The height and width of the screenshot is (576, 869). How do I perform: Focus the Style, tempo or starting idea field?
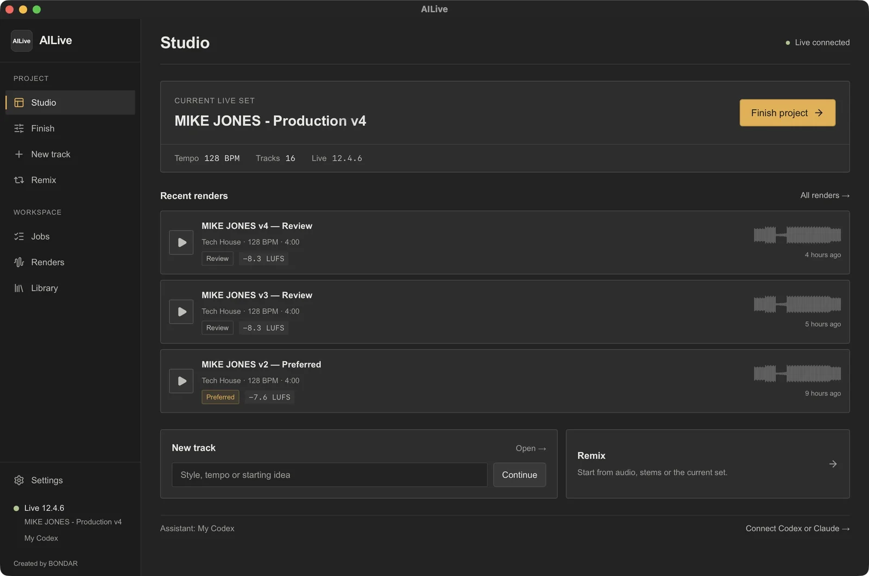330,475
